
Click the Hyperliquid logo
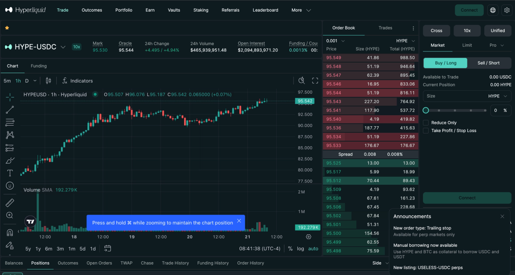tap(25, 10)
